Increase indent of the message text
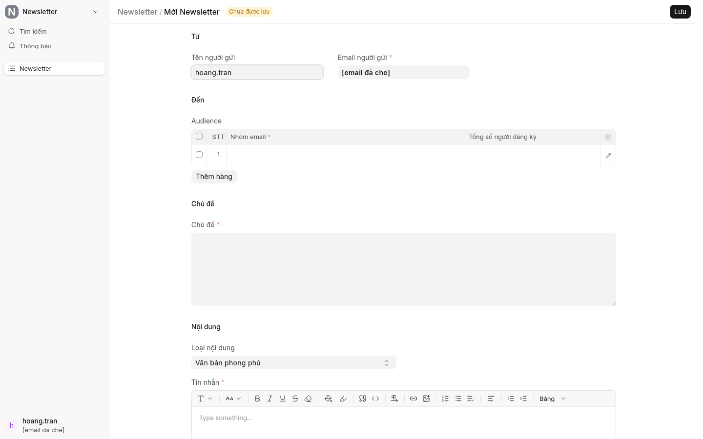 tap(523, 399)
